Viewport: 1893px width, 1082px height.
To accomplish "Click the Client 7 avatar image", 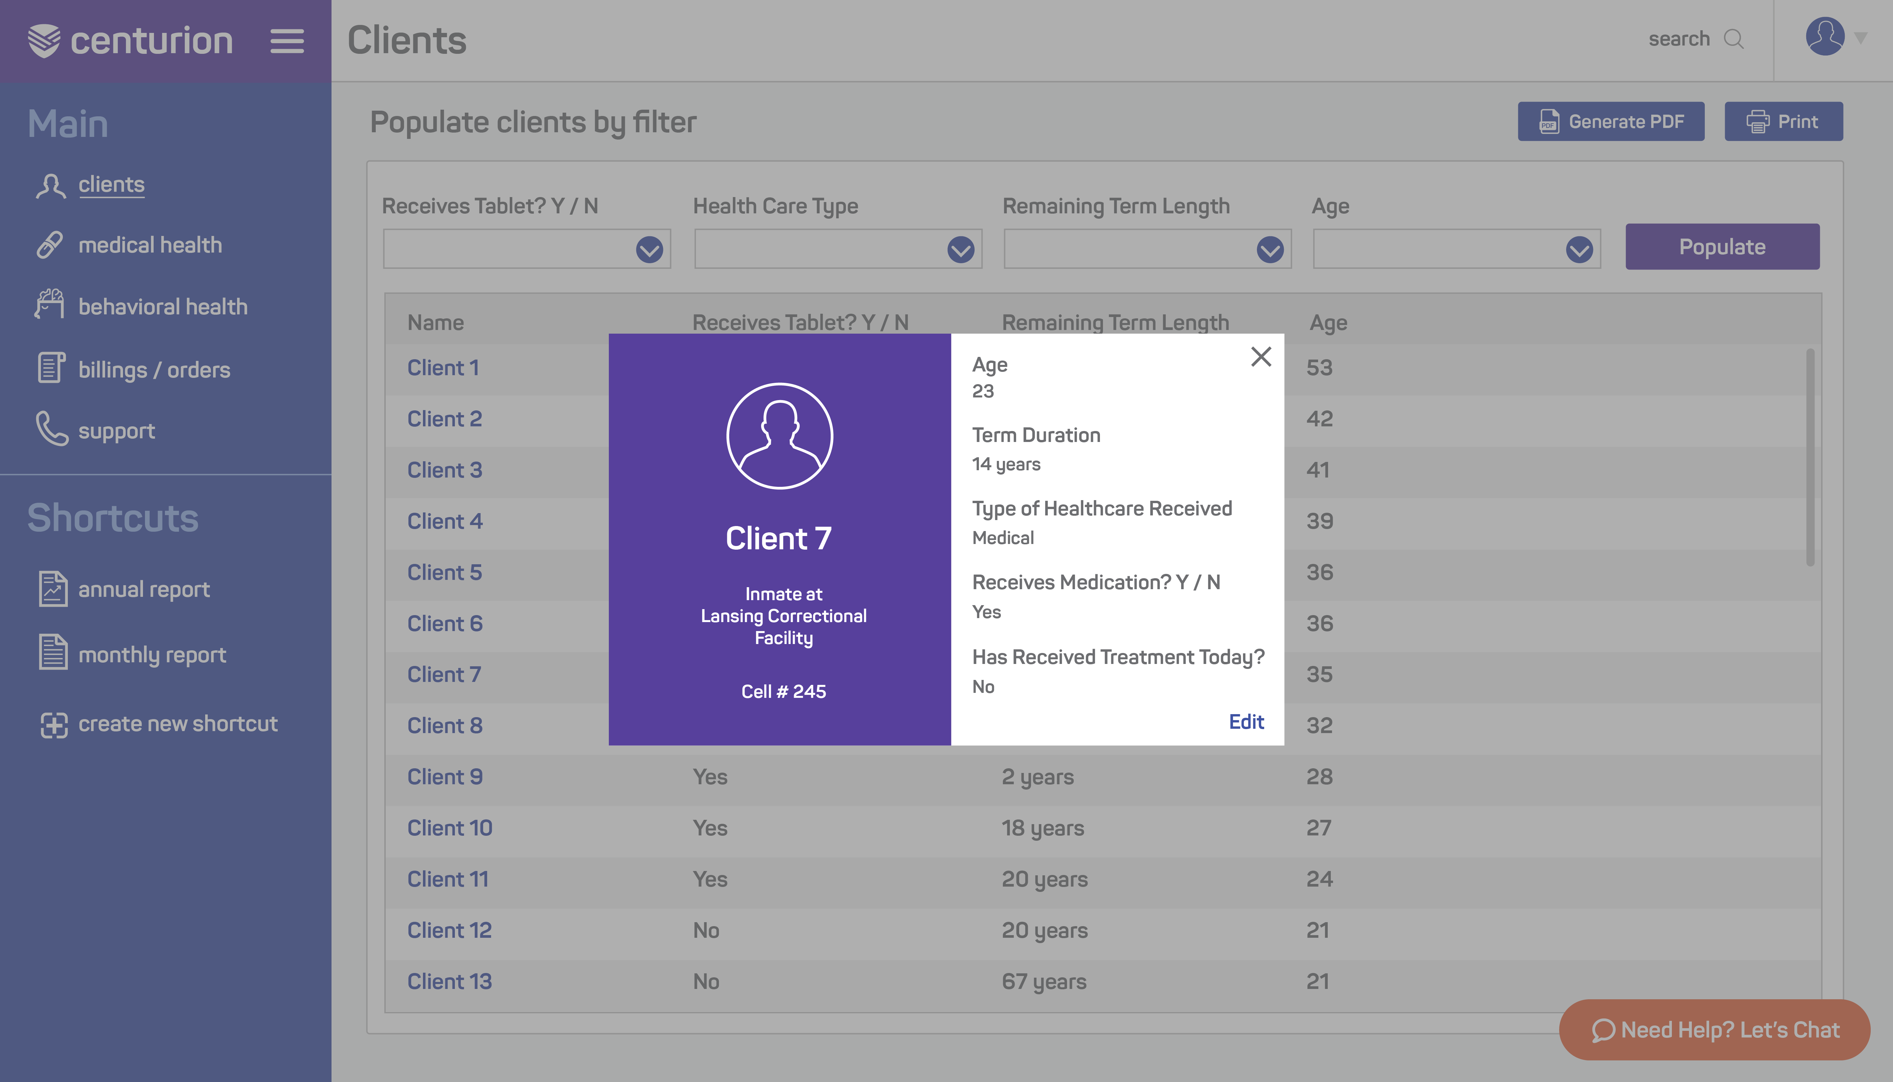I will click(780, 436).
